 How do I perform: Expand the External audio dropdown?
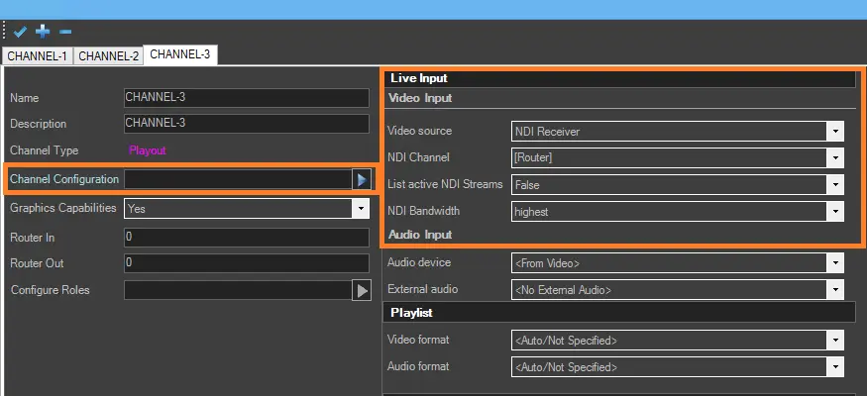coord(836,290)
